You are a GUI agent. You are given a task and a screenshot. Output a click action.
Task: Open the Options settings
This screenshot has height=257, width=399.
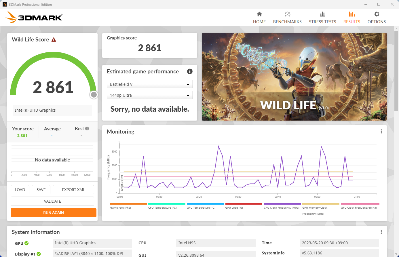click(x=376, y=17)
